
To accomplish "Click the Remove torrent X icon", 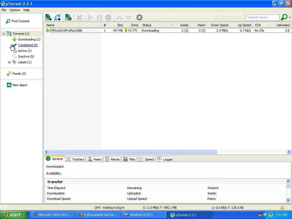I will (79, 17).
